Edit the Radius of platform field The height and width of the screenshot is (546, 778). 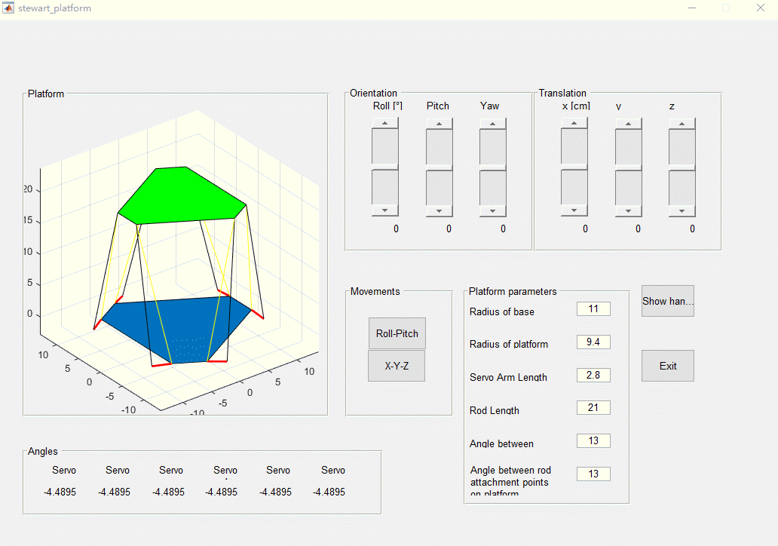[x=593, y=342]
